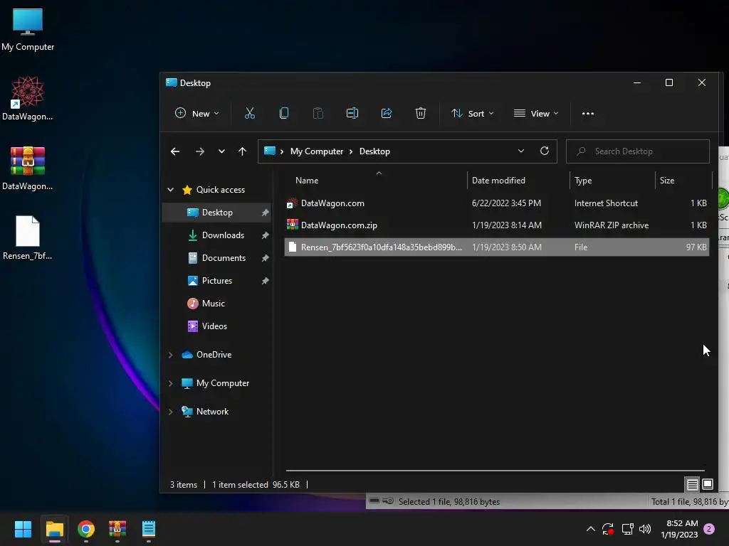
Task: Open the My Computer desktop icon
Action: coord(28,29)
